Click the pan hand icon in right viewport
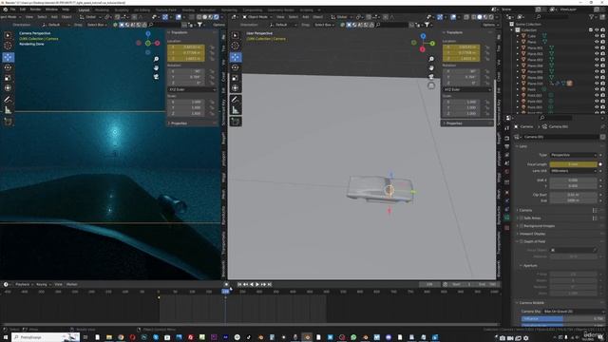Image resolution: width=608 pixels, height=342 pixels. pyautogui.click(x=431, y=67)
